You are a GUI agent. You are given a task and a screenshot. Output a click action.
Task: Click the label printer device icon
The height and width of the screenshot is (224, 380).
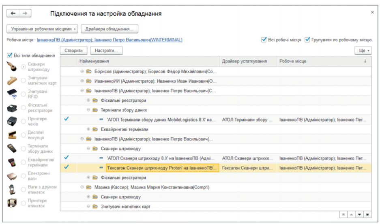coord(12,203)
